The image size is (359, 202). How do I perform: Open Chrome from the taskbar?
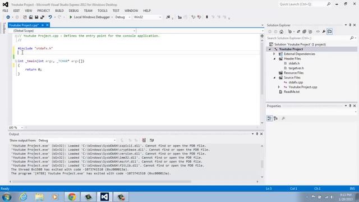click(72, 197)
